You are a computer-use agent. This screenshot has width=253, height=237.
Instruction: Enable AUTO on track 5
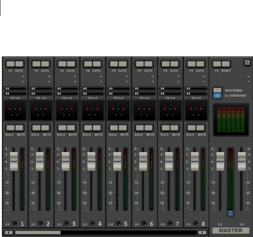click(x=123, y=64)
